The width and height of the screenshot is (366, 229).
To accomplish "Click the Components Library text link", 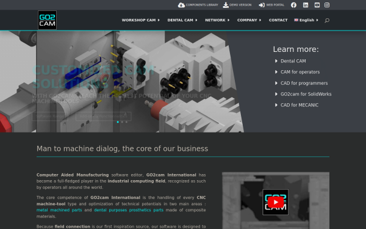I will click(202, 5).
